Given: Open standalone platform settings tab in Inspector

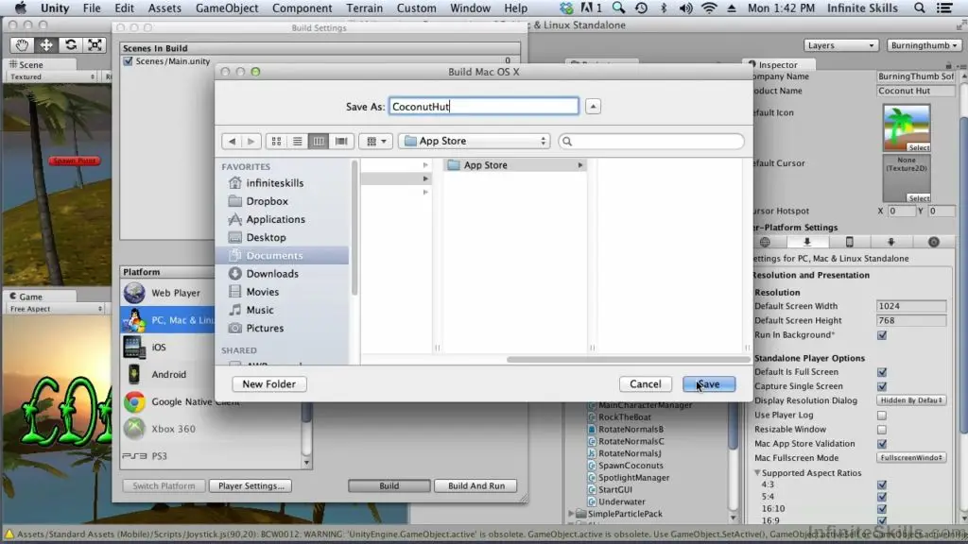Looking at the screenshot, I should pos(807,243).
